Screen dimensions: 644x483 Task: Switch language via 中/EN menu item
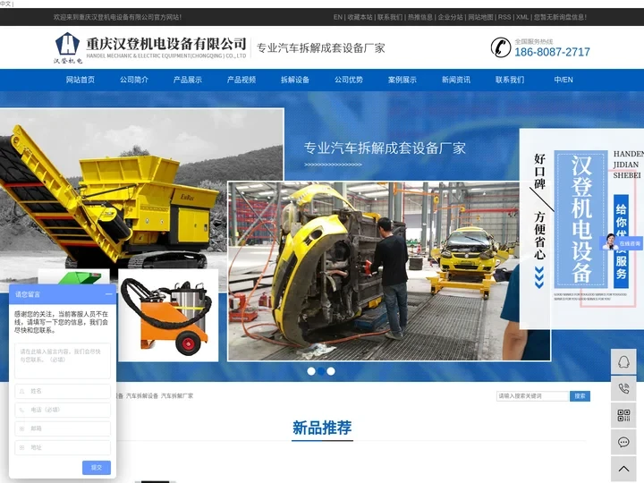point(563,80)
